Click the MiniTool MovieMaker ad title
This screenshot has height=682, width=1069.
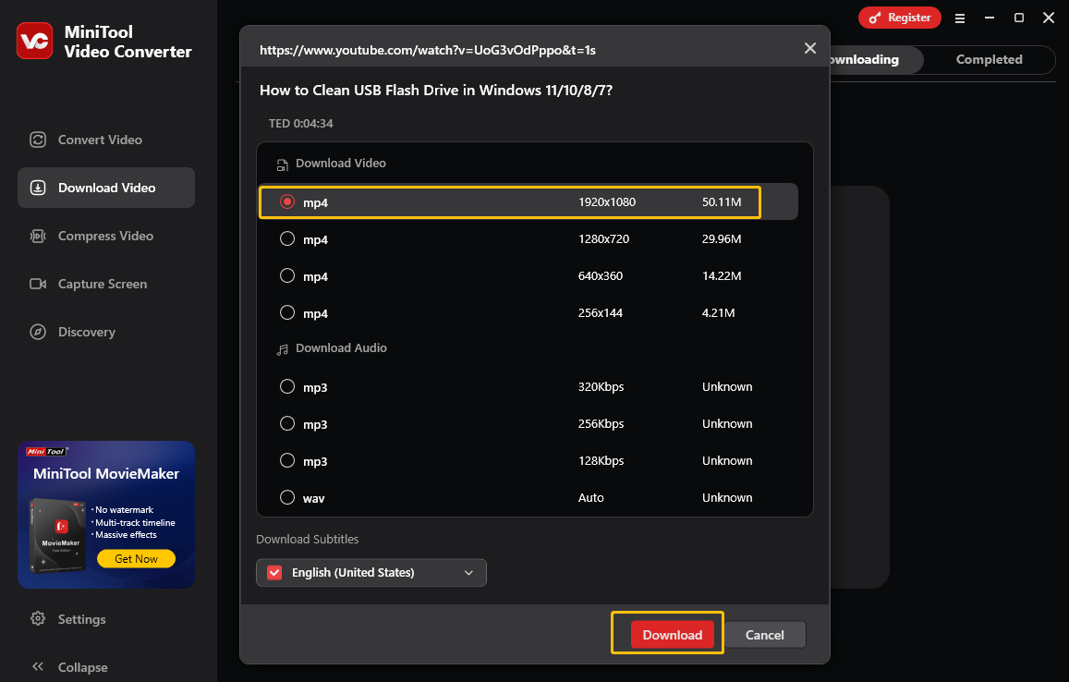[x=106, y=473]
